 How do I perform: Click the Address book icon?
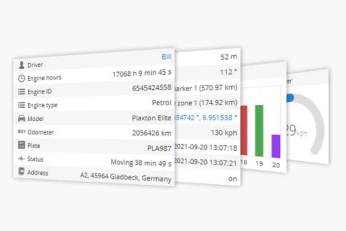coord(21,172)
